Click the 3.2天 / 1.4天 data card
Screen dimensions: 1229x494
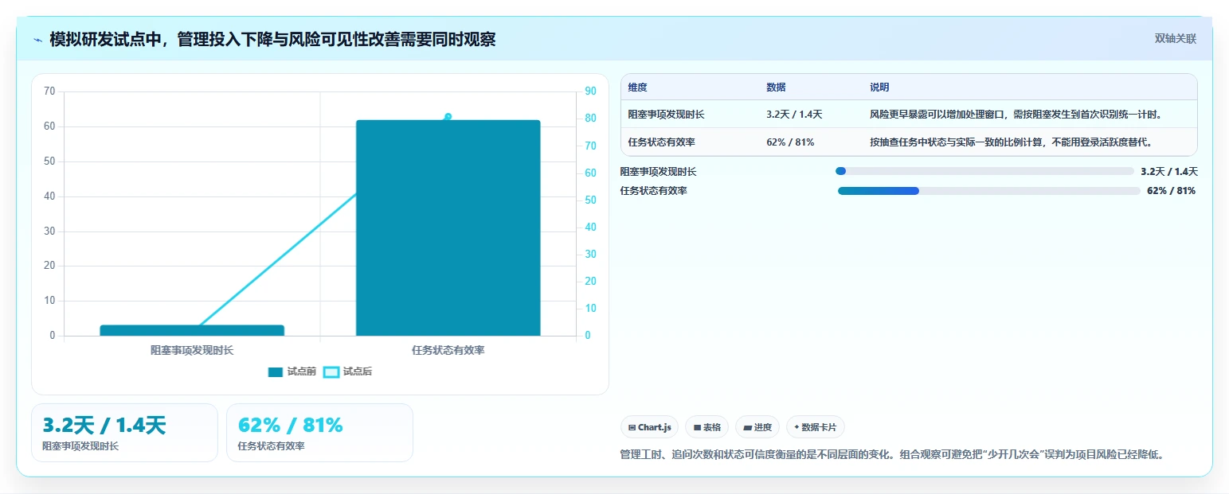pos(124,433)
